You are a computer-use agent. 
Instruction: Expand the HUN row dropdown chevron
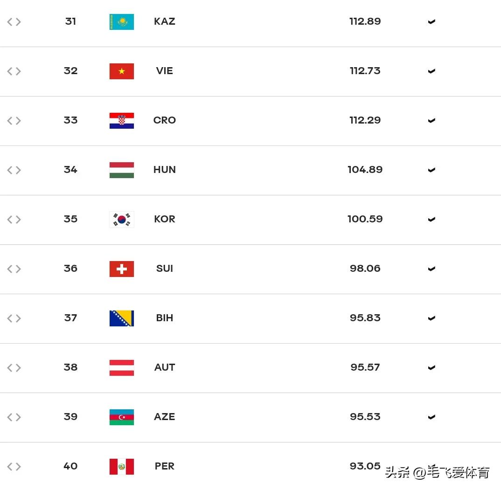[431, 170]
